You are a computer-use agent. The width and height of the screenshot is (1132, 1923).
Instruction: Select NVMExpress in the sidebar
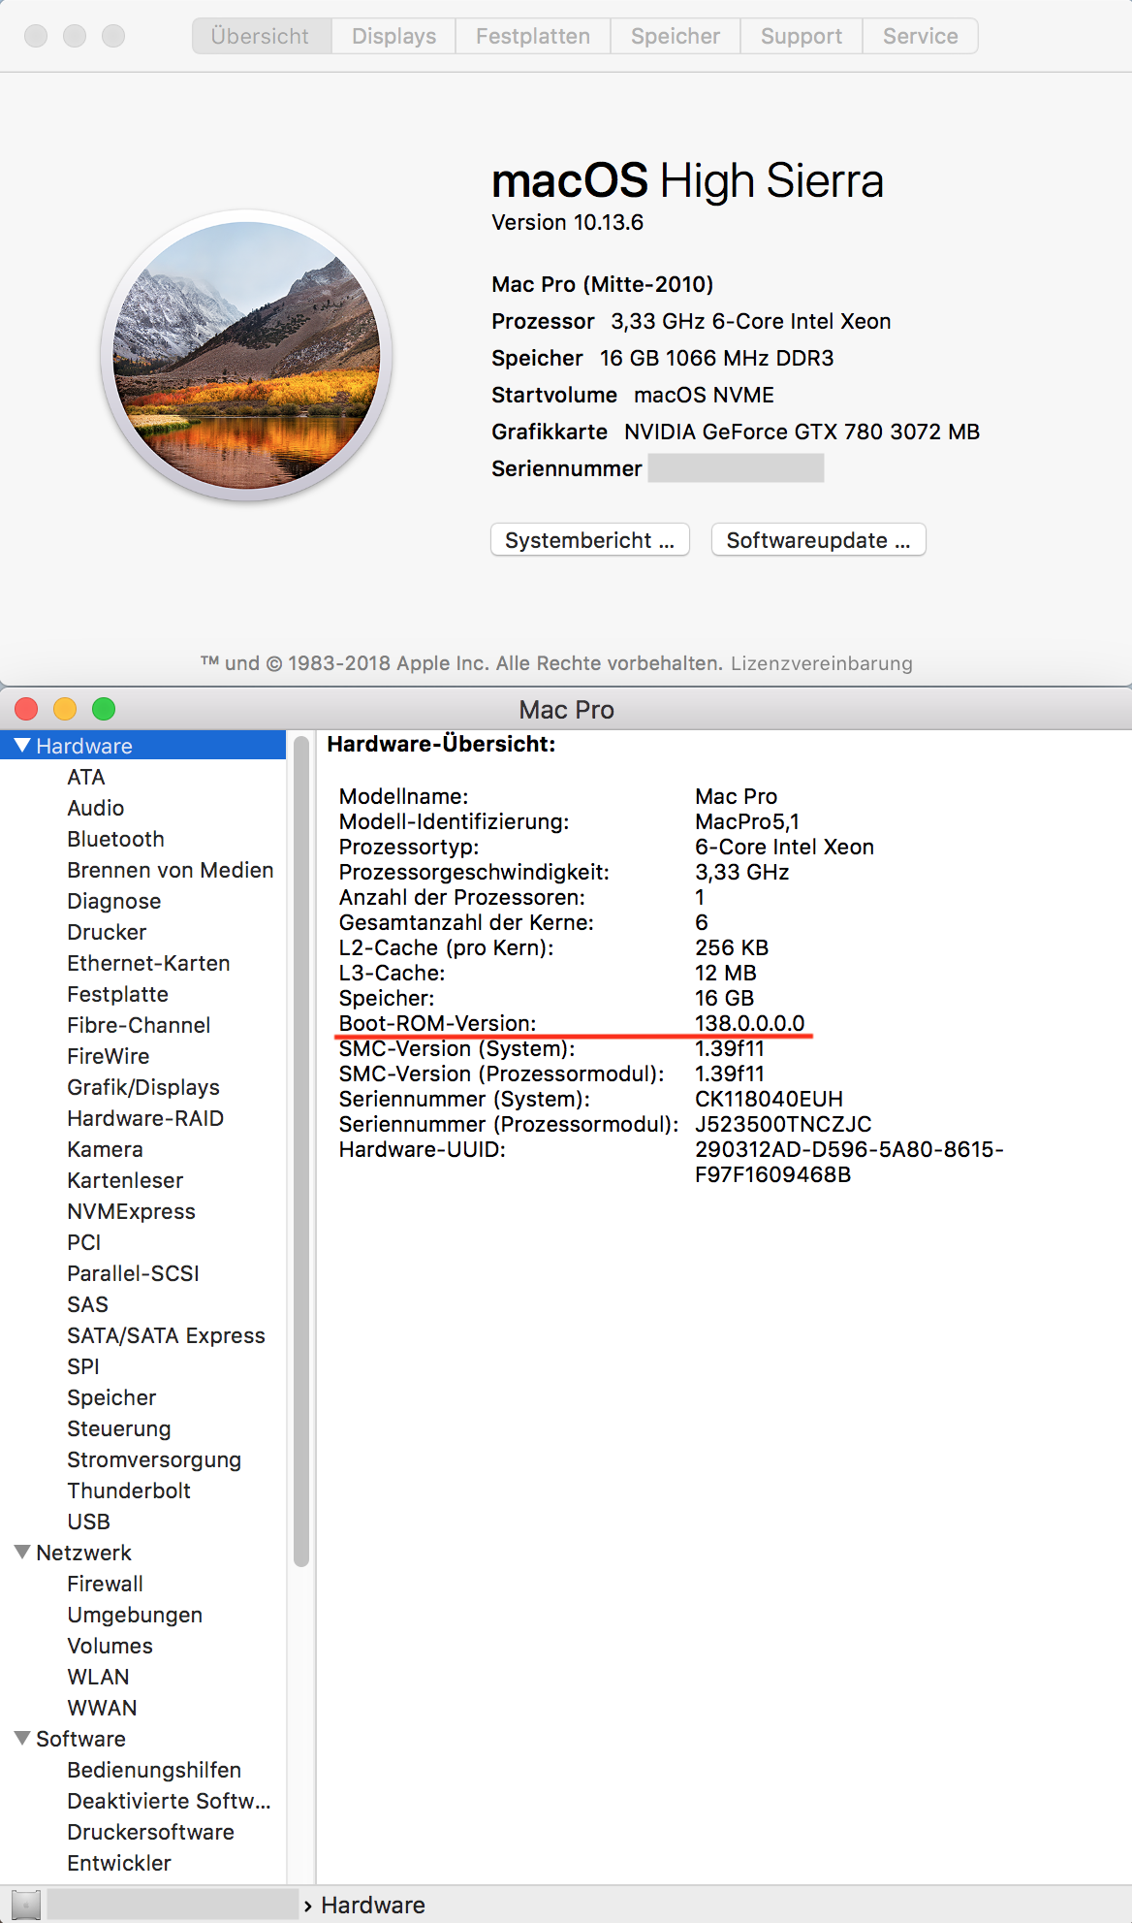coord(132,1211)
